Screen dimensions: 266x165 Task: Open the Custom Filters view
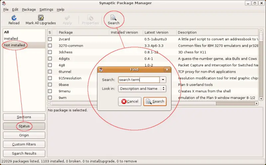pyautogui.click(x=24, y=144)
